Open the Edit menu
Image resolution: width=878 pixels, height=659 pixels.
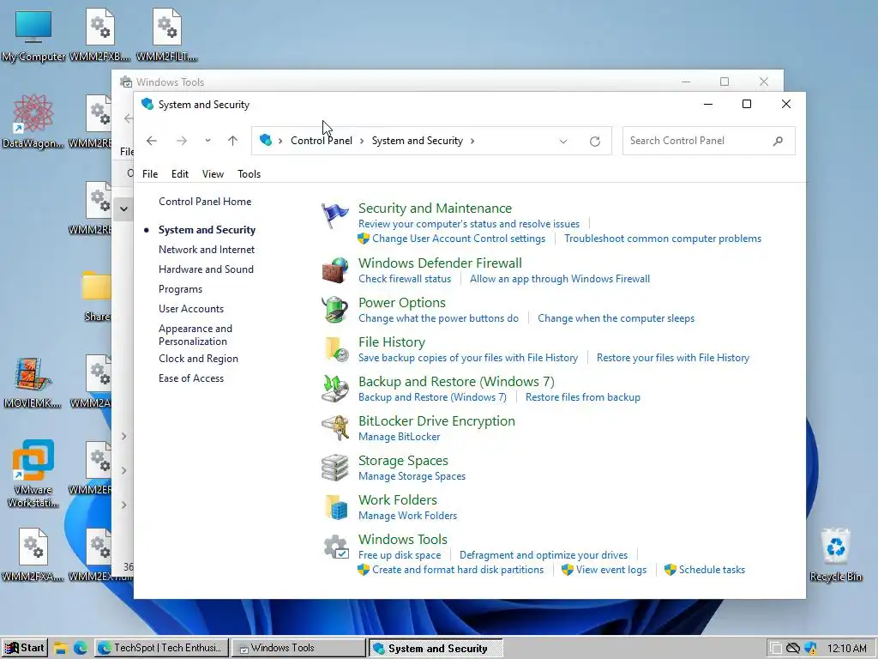[x=180, y=173]
